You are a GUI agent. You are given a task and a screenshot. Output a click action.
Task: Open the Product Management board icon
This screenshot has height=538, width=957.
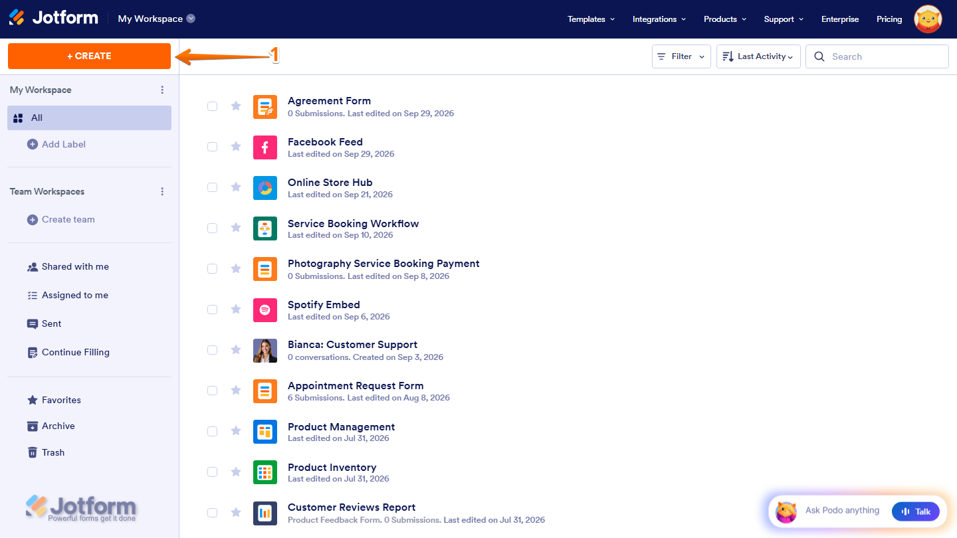[x=265, y=432]
